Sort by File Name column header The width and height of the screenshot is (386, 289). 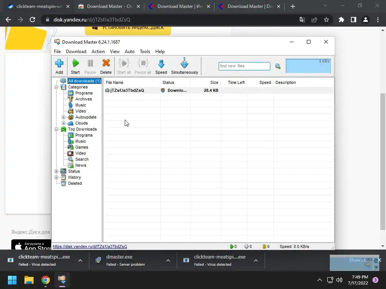(x=132, y=82)
